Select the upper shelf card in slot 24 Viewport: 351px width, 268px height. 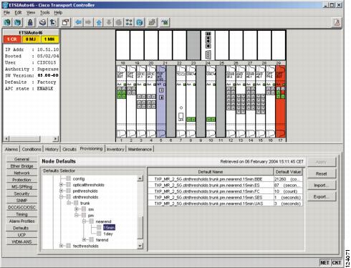pos(208,45)
